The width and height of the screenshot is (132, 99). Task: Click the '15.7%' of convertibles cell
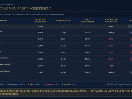click(x=87, y=39)
